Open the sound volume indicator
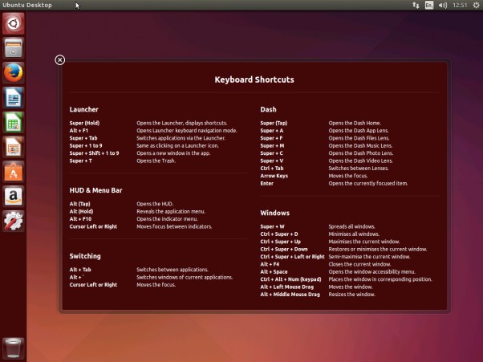 [x=443, y=6]
